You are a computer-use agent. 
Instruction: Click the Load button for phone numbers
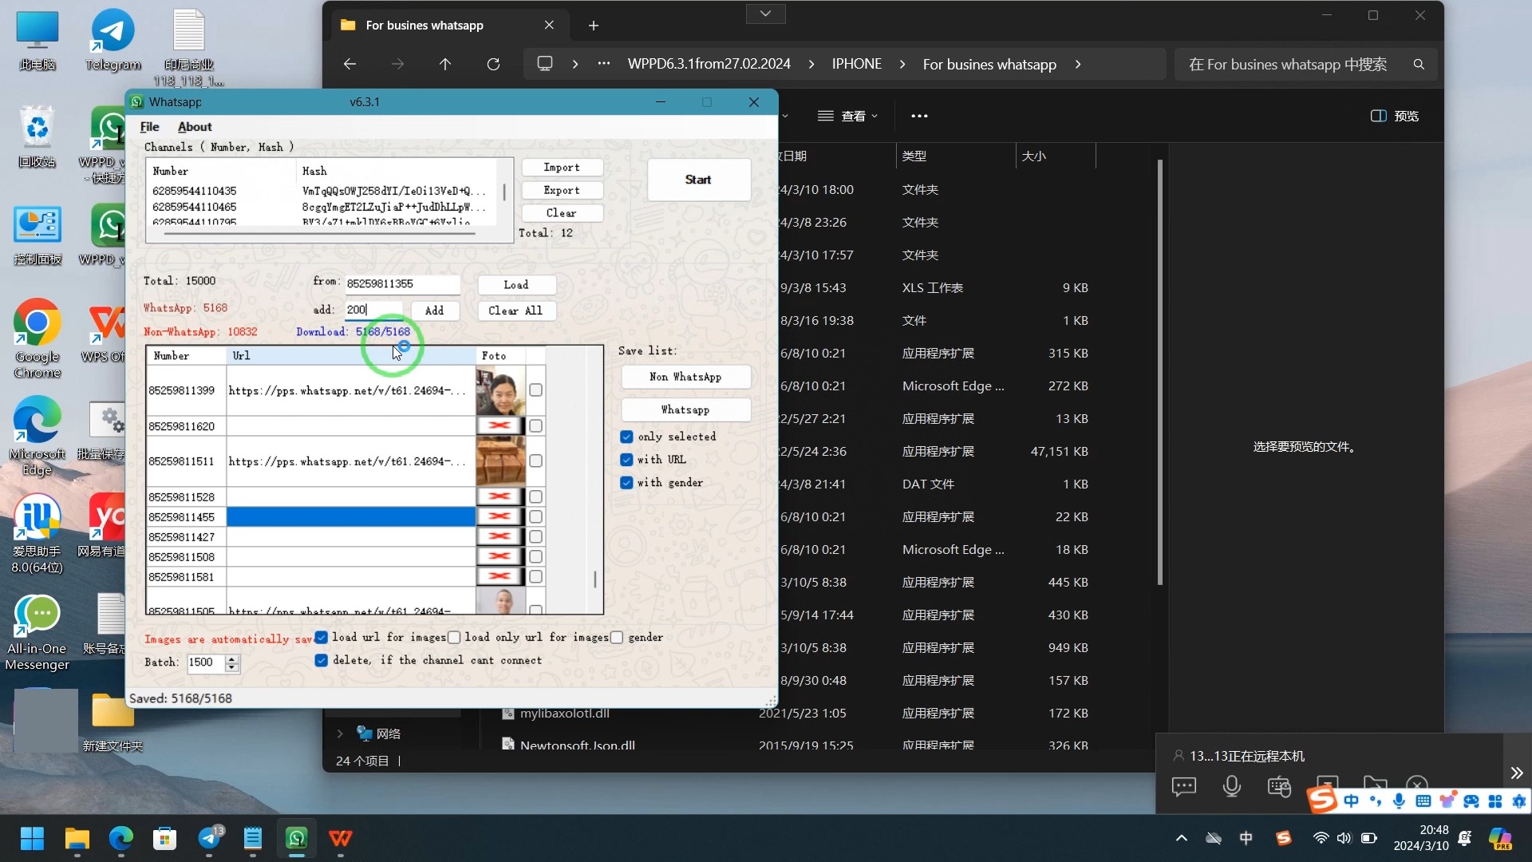click(x=516, y=284)
